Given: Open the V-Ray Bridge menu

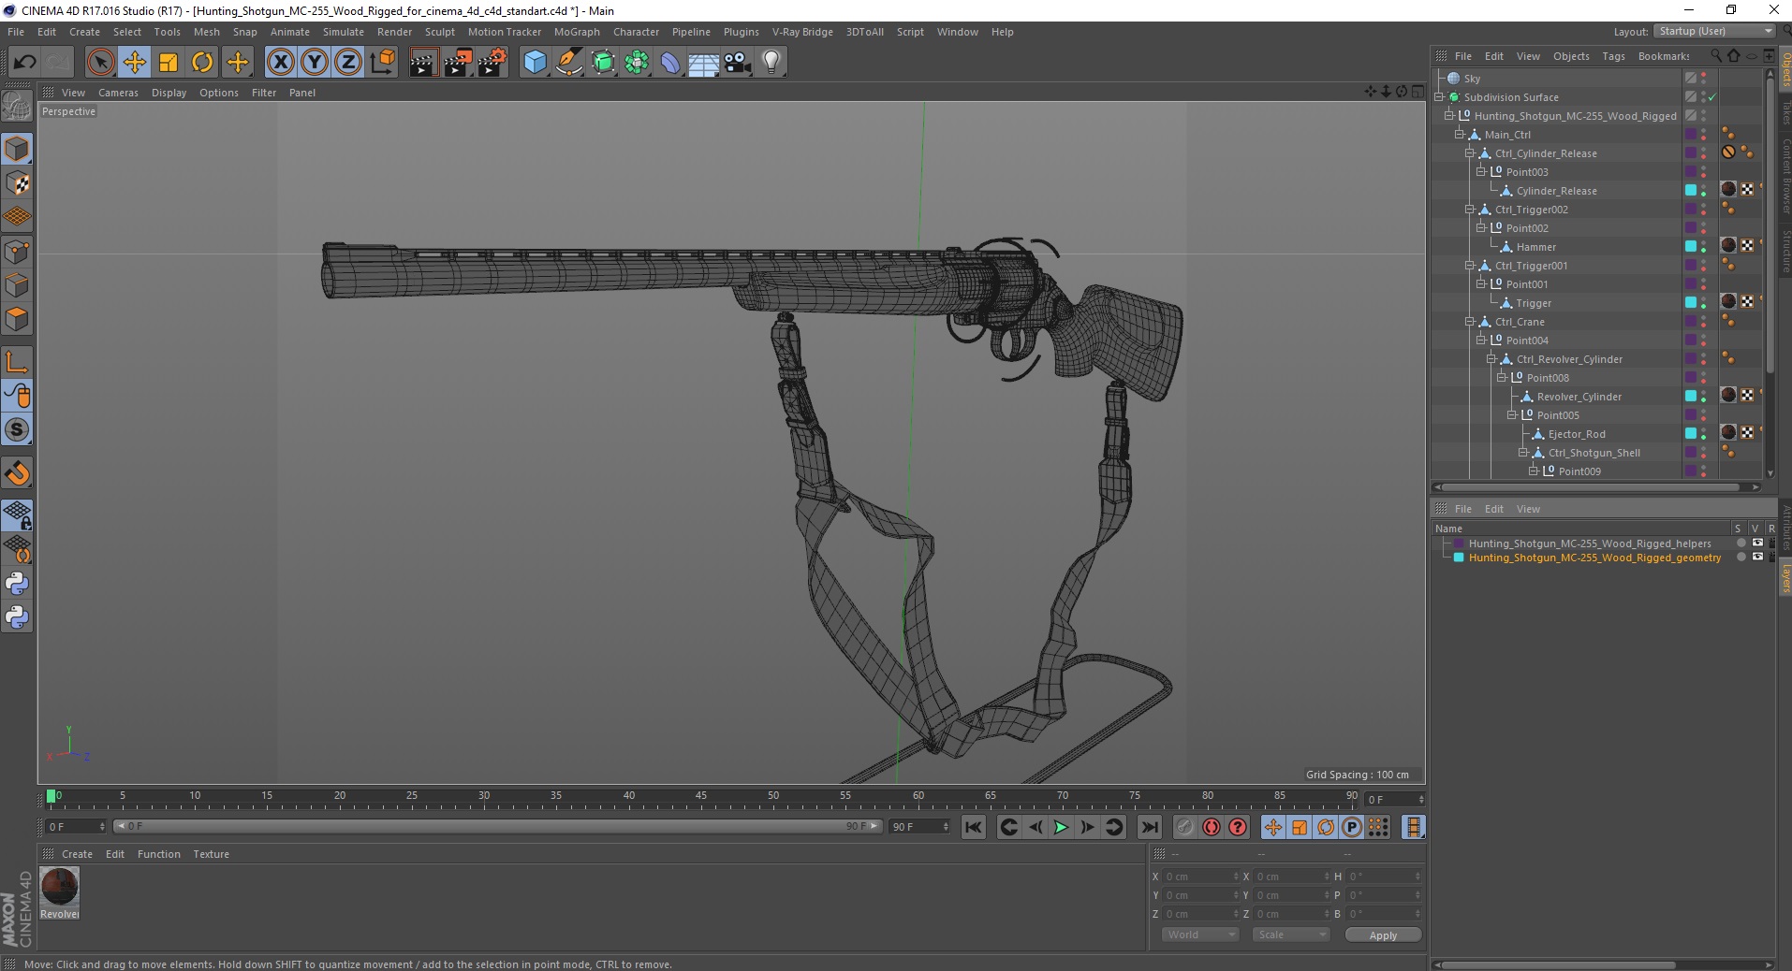Looking at the screenshot, I should click(802, 32).
